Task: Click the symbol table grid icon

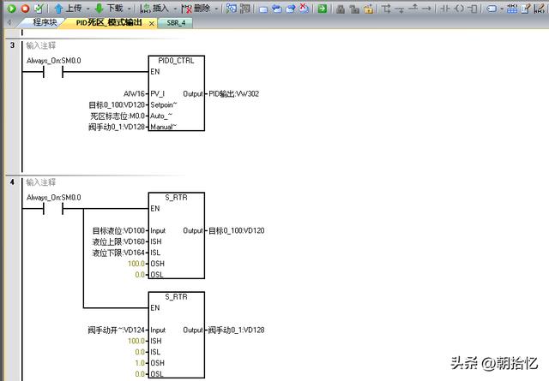Action: click(512, 8)
